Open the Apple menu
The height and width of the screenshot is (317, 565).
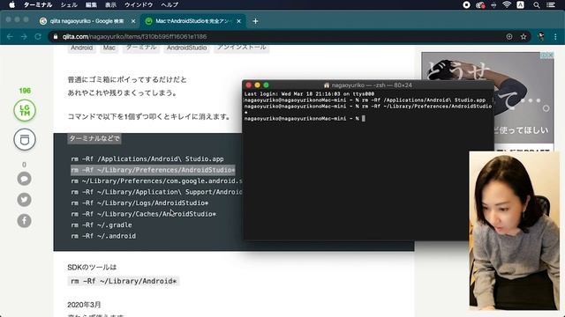tap(11, 4)
